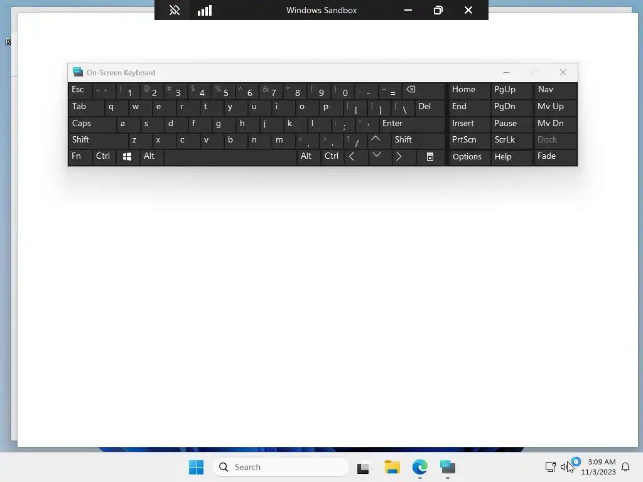
Task: Click the network tray icon
Action: pyautogui.click(x=550, y=467)
